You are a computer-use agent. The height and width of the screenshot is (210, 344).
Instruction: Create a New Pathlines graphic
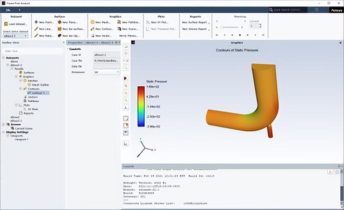tap(129, 22)
